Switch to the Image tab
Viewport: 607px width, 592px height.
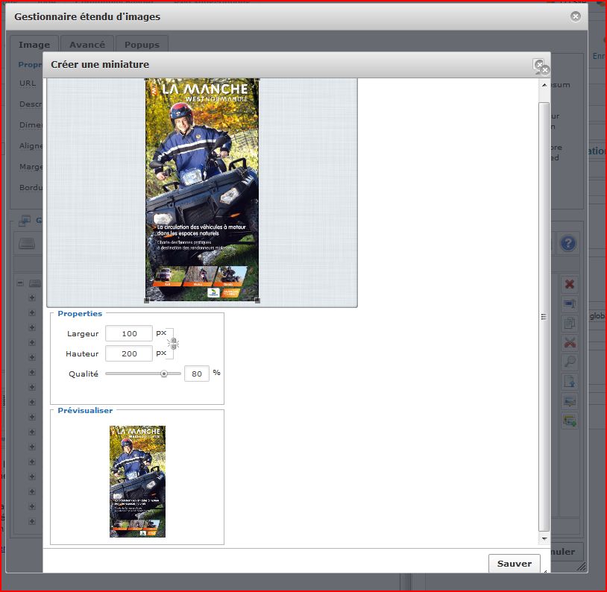point(34,45)
